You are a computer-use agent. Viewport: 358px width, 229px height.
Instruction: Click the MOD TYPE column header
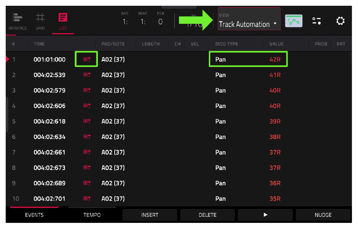[226, 44]
